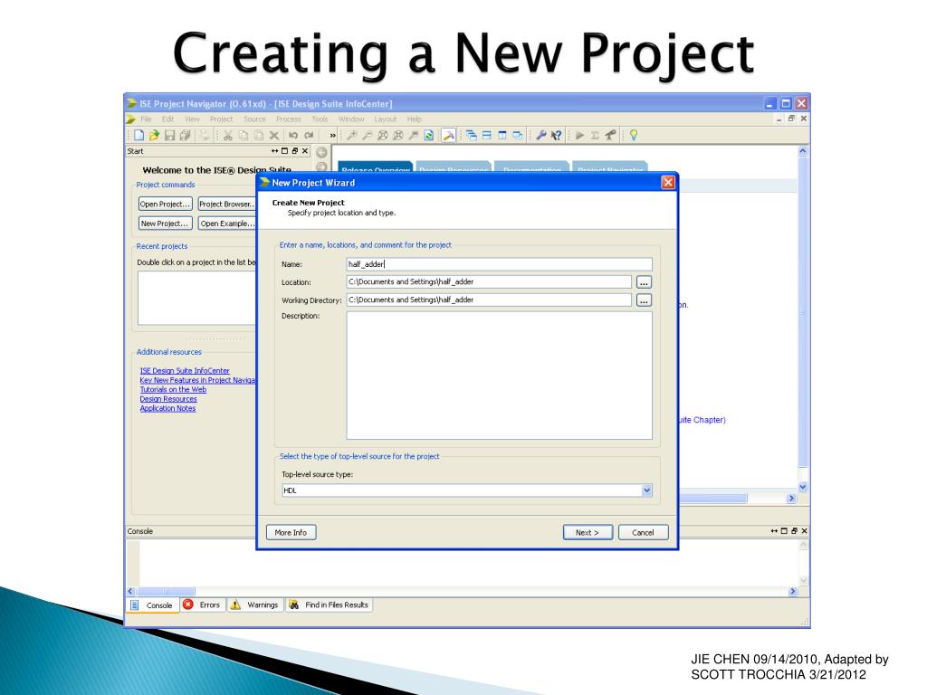Open the Edit menu
The image size is (927, 695).
[167, 119]
